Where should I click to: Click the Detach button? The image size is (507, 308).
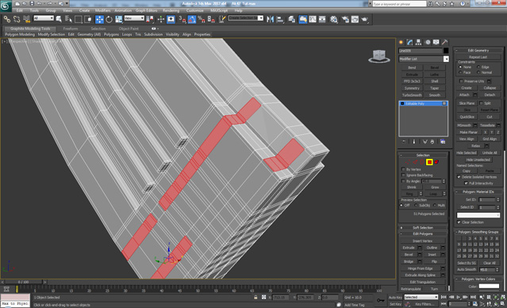click(490, 94)
